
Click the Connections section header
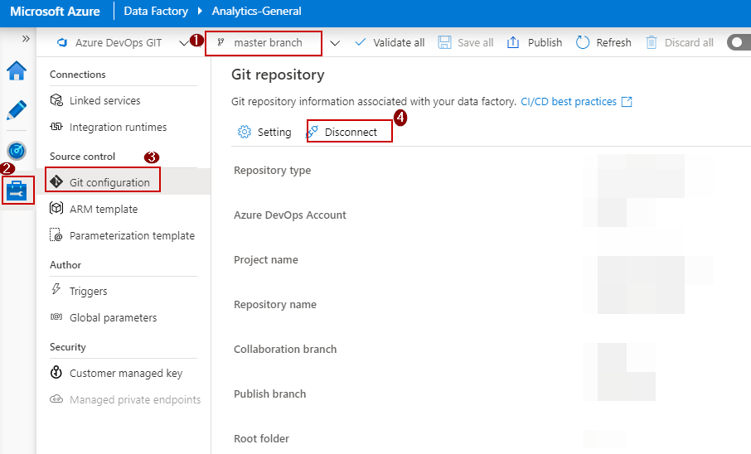pyautogui.click(x=78, y=75)
